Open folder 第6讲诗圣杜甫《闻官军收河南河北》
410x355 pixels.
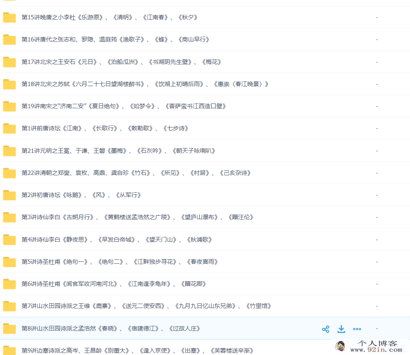(114, 284)
